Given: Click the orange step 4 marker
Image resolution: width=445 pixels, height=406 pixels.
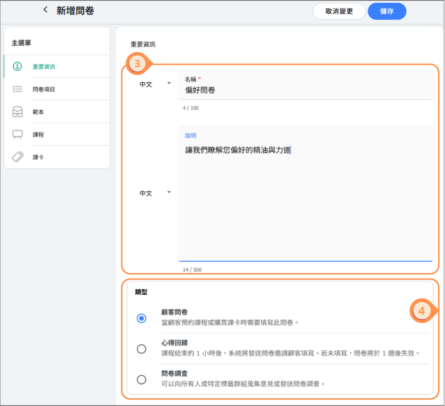Looking at the screenshot, I should tap(422, 310).
